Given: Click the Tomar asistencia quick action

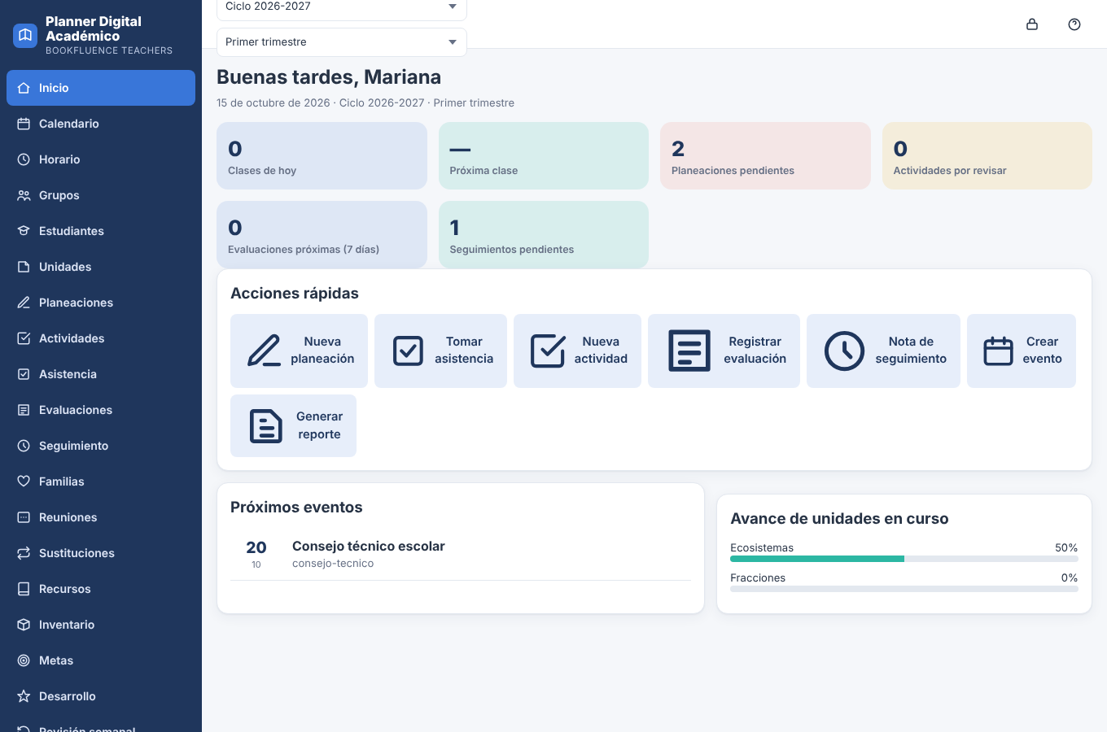Looking at the screenshot, I should point(440,351).
